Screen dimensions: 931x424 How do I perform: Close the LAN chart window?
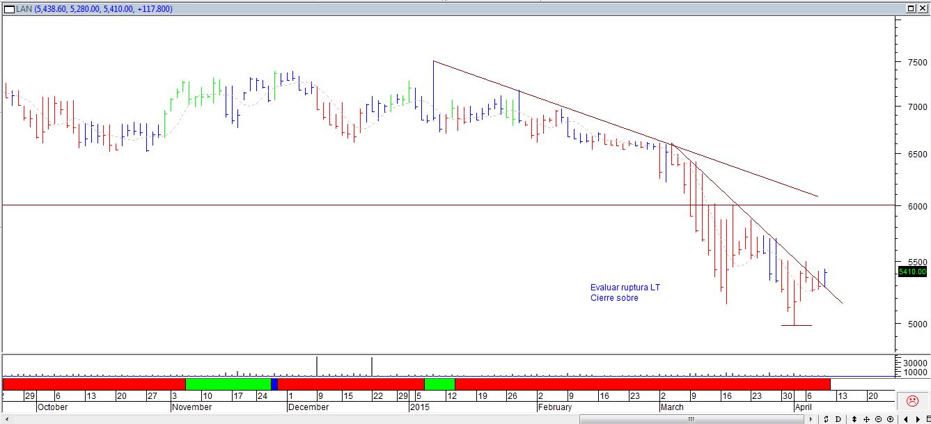pyautogui.click(x=921, y=8)
